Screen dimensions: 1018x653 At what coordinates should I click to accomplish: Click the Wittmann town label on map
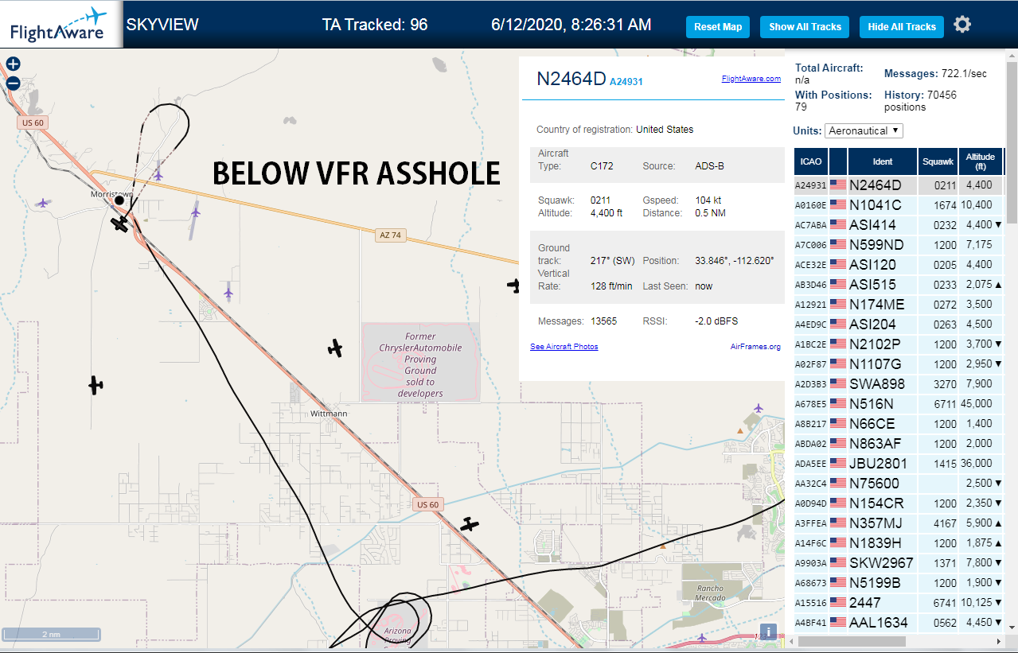click(x=328, y=414)
